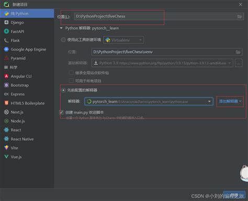Image resolution: width=248 pixels, height=201 pixels.
Task: Select React Native text label
Action: pyautogui.click(x=22, y=139)
